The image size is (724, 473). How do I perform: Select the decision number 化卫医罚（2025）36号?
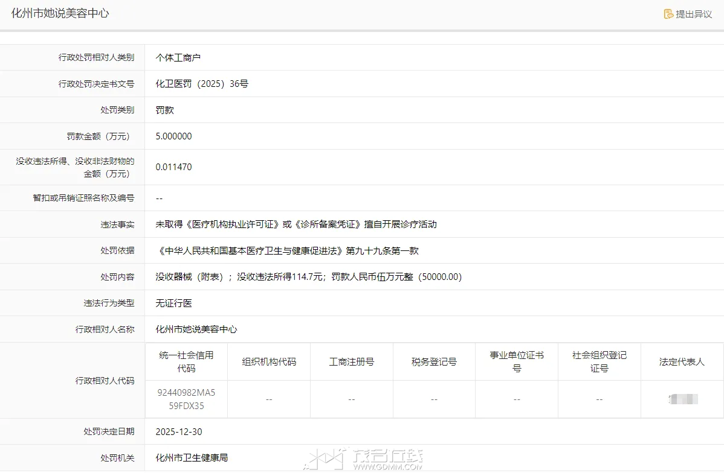coord(202,84)
